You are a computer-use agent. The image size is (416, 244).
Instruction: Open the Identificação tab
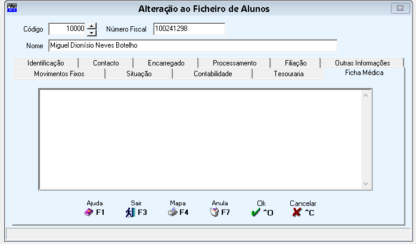(x=46, y=63)
